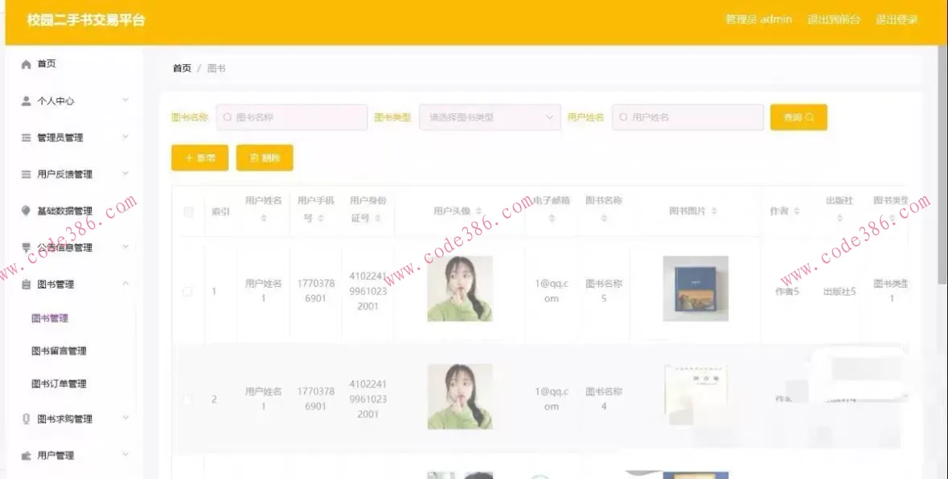Click the person icon for 个人中心
Image resolution: width=948 pixels, height=479 pixels.
coord(26,101)
